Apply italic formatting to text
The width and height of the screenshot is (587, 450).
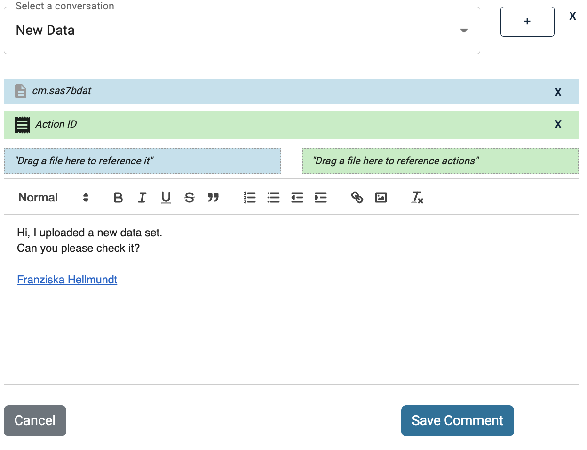click(x=142, y=198)
